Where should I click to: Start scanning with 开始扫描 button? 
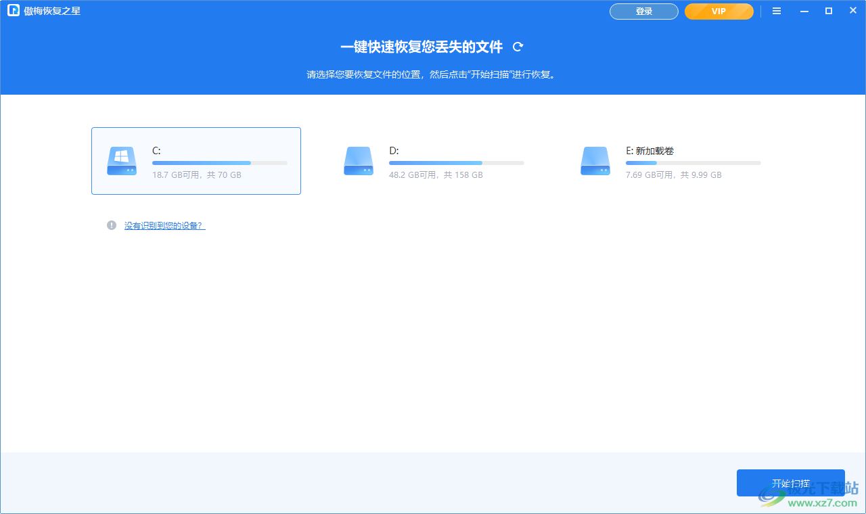[x=791, y=483]
